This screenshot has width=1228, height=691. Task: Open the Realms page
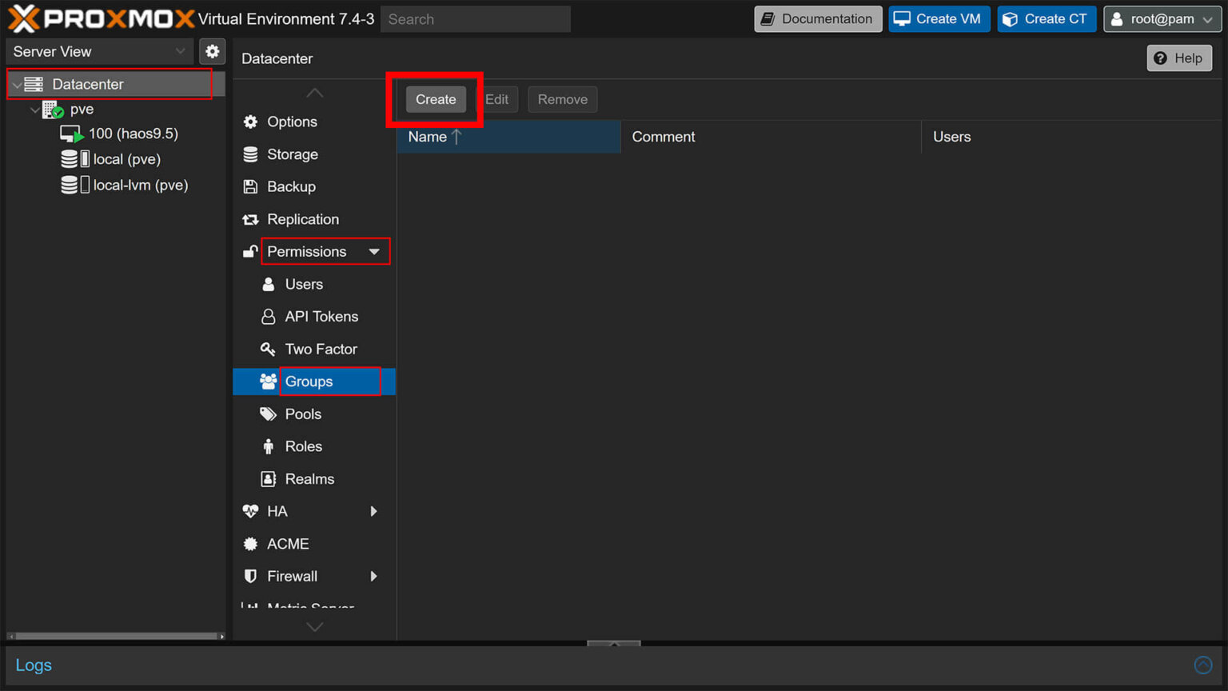(x=309, y=479)
